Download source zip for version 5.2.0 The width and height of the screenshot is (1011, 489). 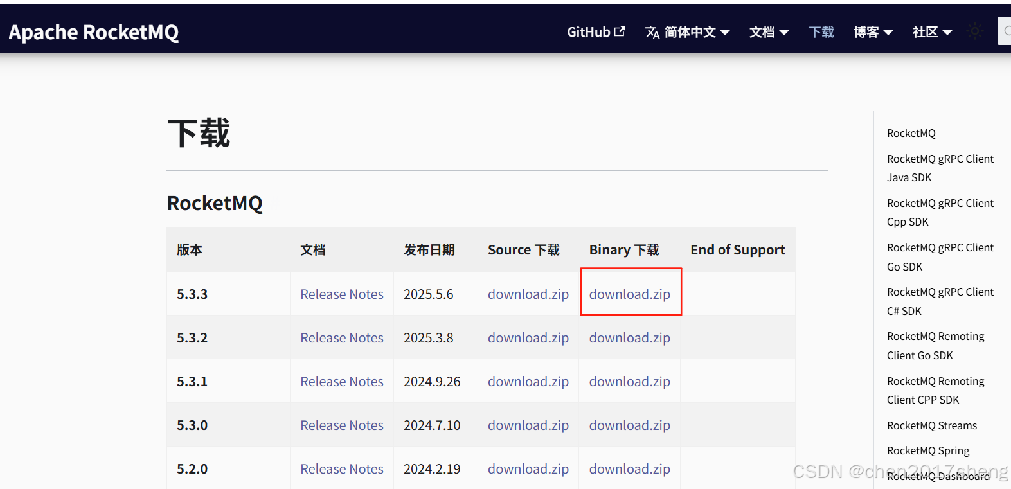pos(528,469)
